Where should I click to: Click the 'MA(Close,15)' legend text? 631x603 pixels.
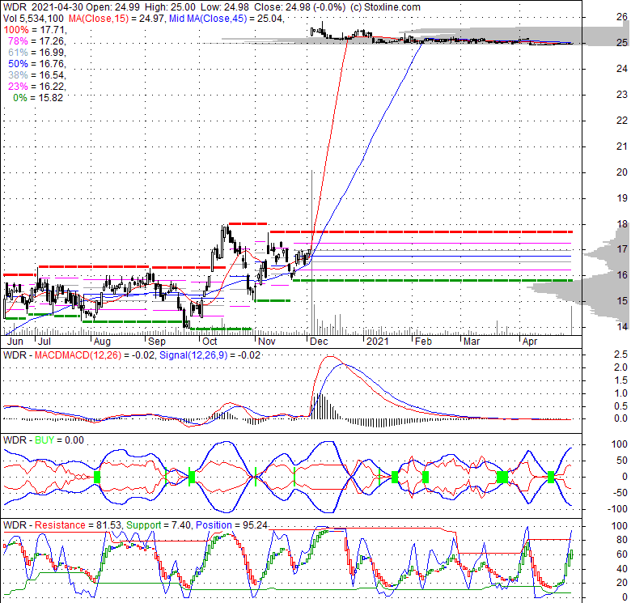(97, 18)
